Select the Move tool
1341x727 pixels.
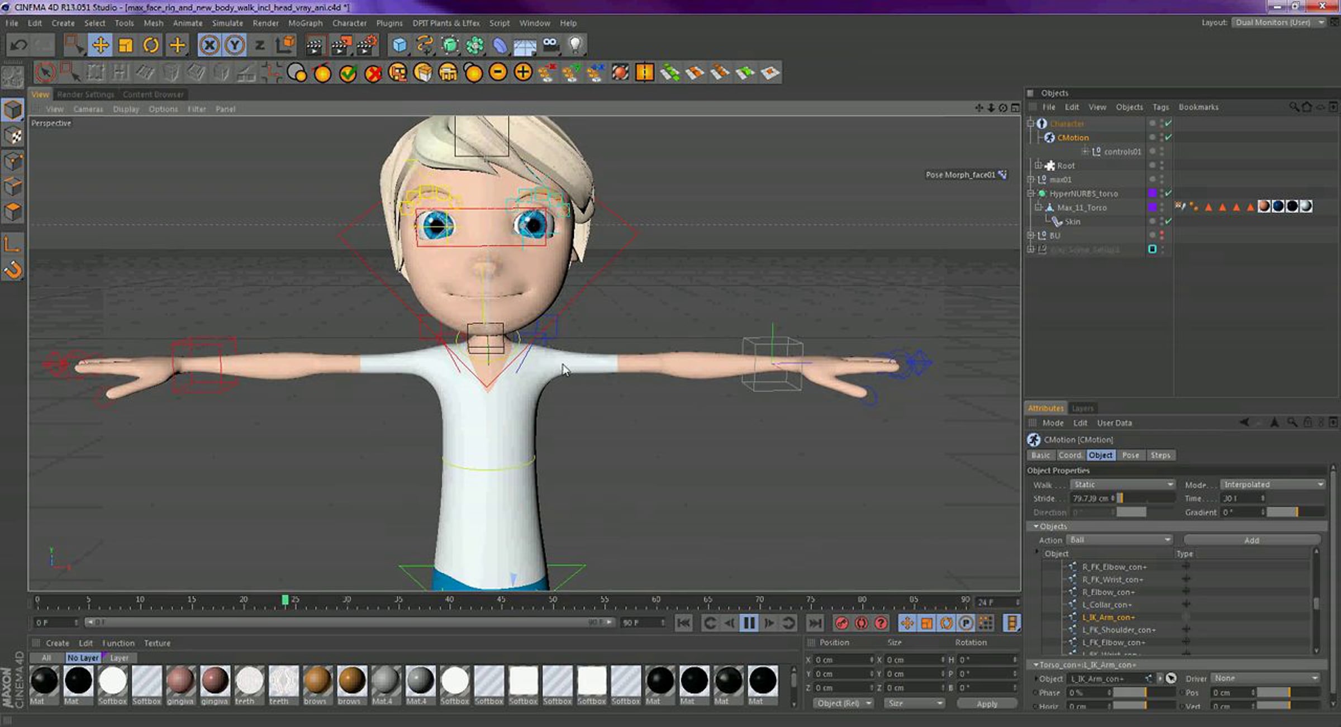(101, 45)
